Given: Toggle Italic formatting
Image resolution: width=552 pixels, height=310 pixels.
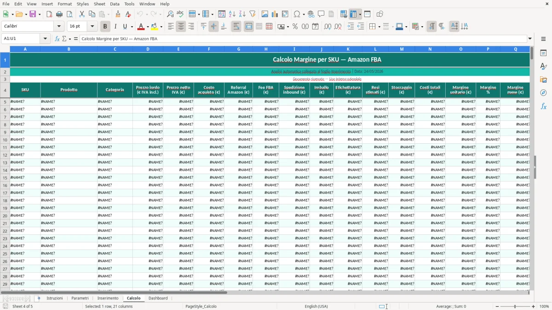Looking at the screenshot, I should pos(115,27).
